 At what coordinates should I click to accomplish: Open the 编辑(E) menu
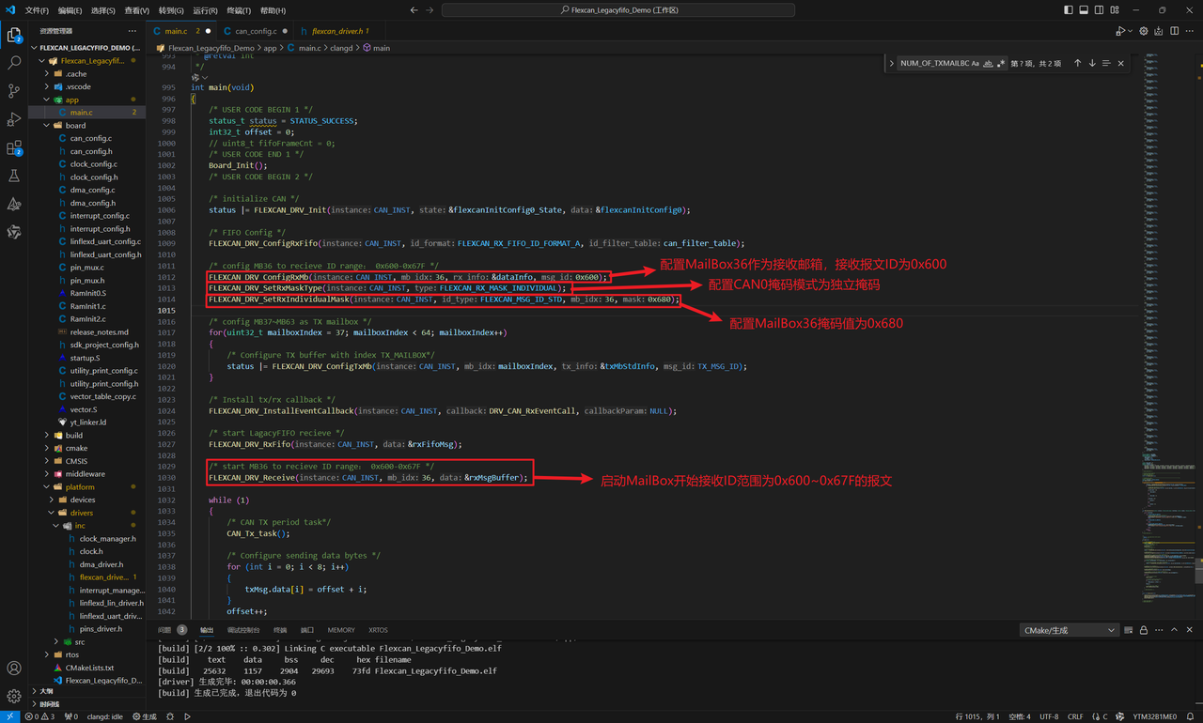(70, 10)
